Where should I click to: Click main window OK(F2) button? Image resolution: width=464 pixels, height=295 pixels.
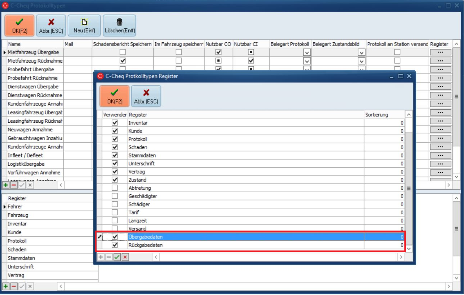pyautogui.click(x=20, y=26)
